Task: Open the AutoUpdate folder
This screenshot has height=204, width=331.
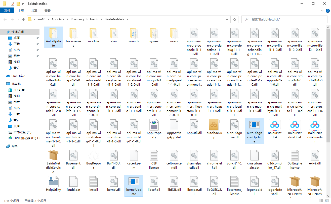Action: (x=53, y=37)
